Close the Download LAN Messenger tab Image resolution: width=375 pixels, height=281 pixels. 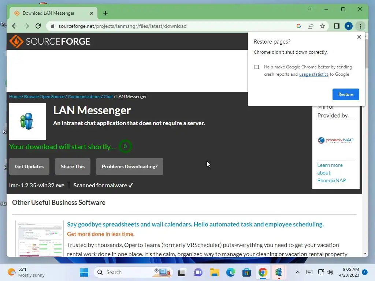coord(91,13)
